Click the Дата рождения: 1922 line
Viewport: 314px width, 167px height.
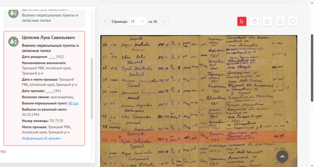[43, 57]
